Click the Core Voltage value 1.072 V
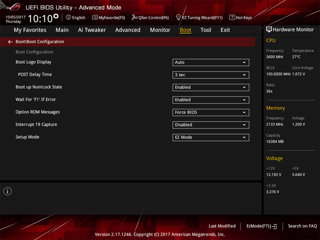This screenshot has width=320, height=240. [299, 74]
